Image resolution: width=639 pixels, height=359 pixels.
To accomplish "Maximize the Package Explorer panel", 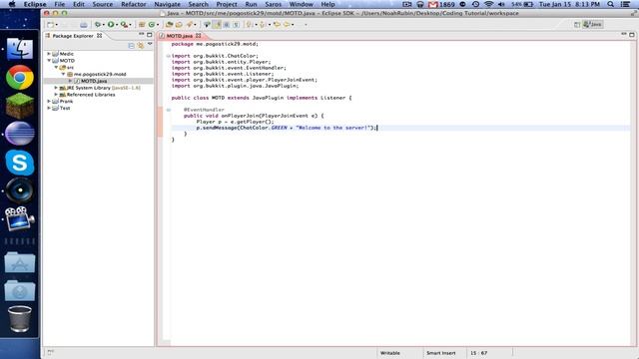I will [149, 35].
